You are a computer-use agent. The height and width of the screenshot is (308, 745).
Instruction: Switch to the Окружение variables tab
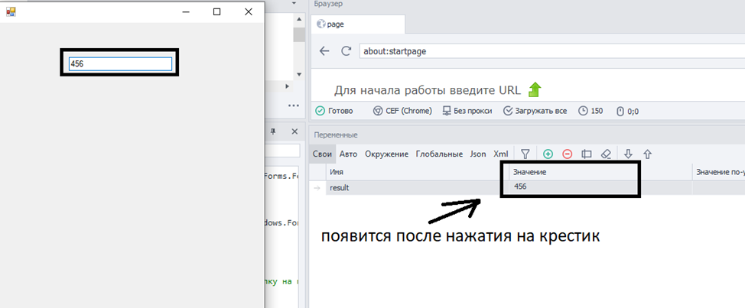pyautogui.click(x=387, y=154)
